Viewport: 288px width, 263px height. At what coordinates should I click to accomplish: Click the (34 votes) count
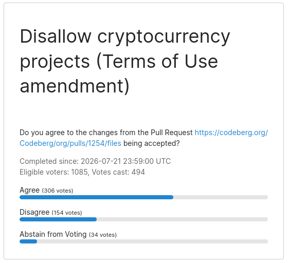[x=103, y=235]
